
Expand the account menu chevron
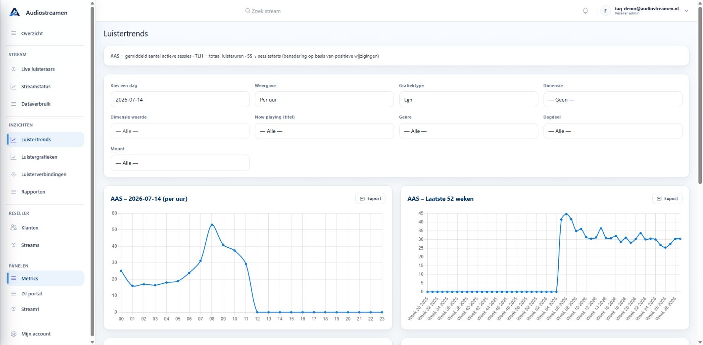tap(686, 11)
